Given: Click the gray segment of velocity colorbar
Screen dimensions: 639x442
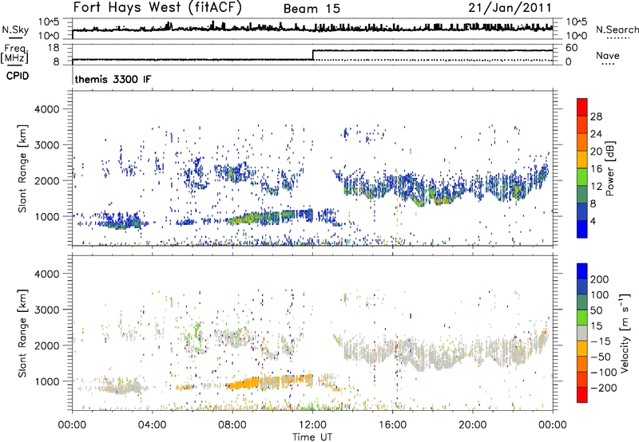Looking at the screenshot, I should (582, 333).
